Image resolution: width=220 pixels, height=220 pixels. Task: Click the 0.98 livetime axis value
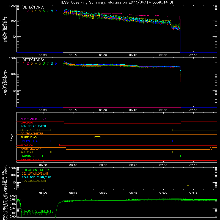pyautogui.click(x=13, y=200)
